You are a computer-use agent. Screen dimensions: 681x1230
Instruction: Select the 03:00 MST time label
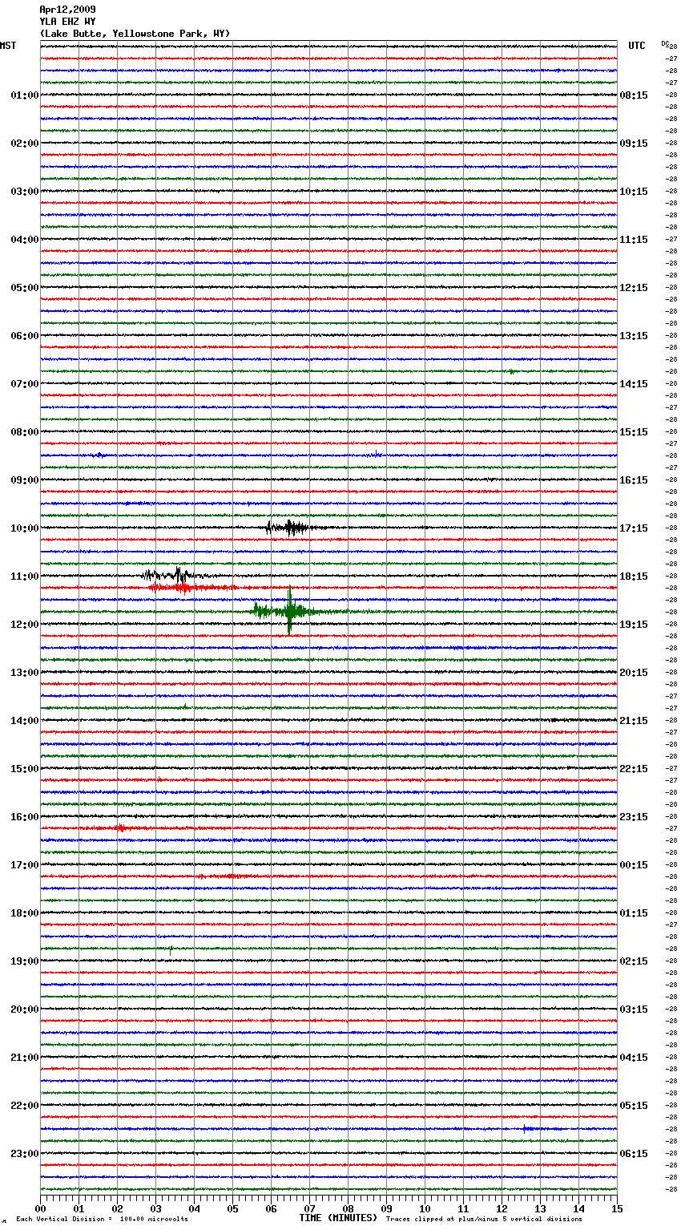pos(24,192)
